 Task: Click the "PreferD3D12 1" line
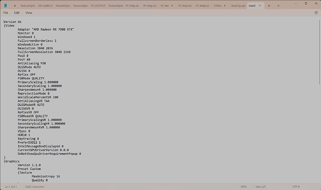point(29,142)
